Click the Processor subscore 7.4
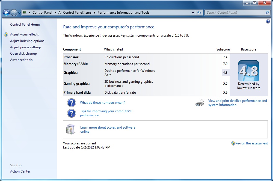Viewport: 273px width, 181px height. click(225, 57)
